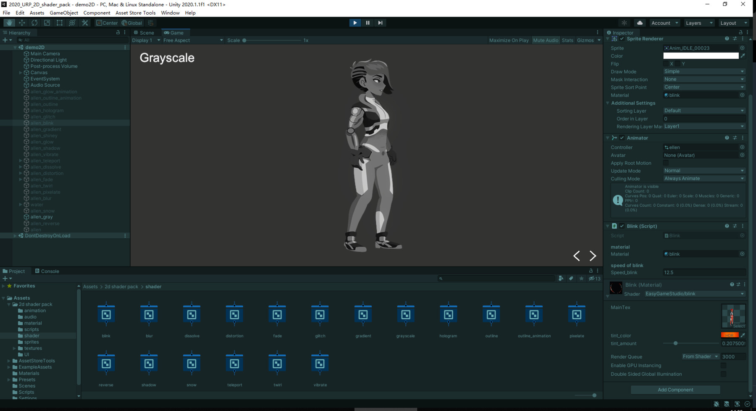Open the Layers dropdown in toolbar
The height and width of the screenshot is (411, 756).
pos(699,23)
